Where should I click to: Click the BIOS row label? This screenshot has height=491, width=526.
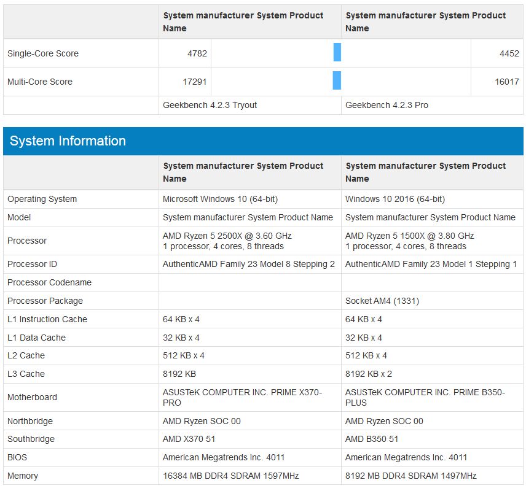(x=17, y=457)
